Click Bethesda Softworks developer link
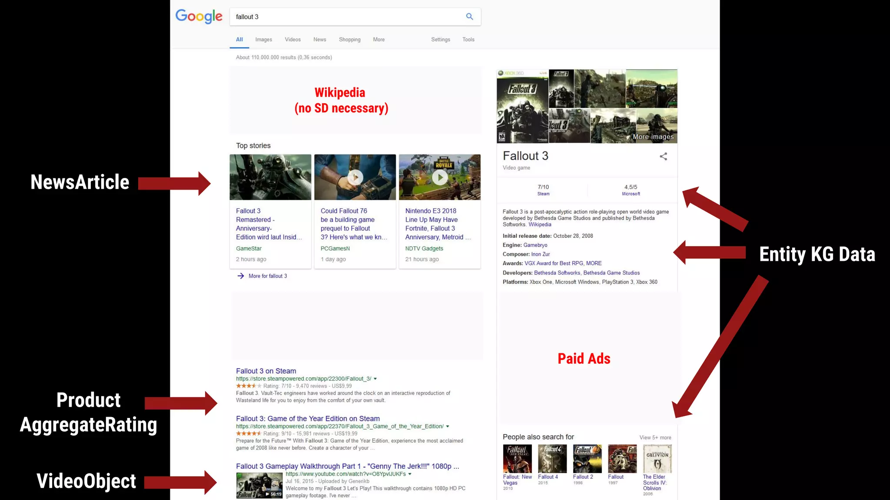 point(557,273)
